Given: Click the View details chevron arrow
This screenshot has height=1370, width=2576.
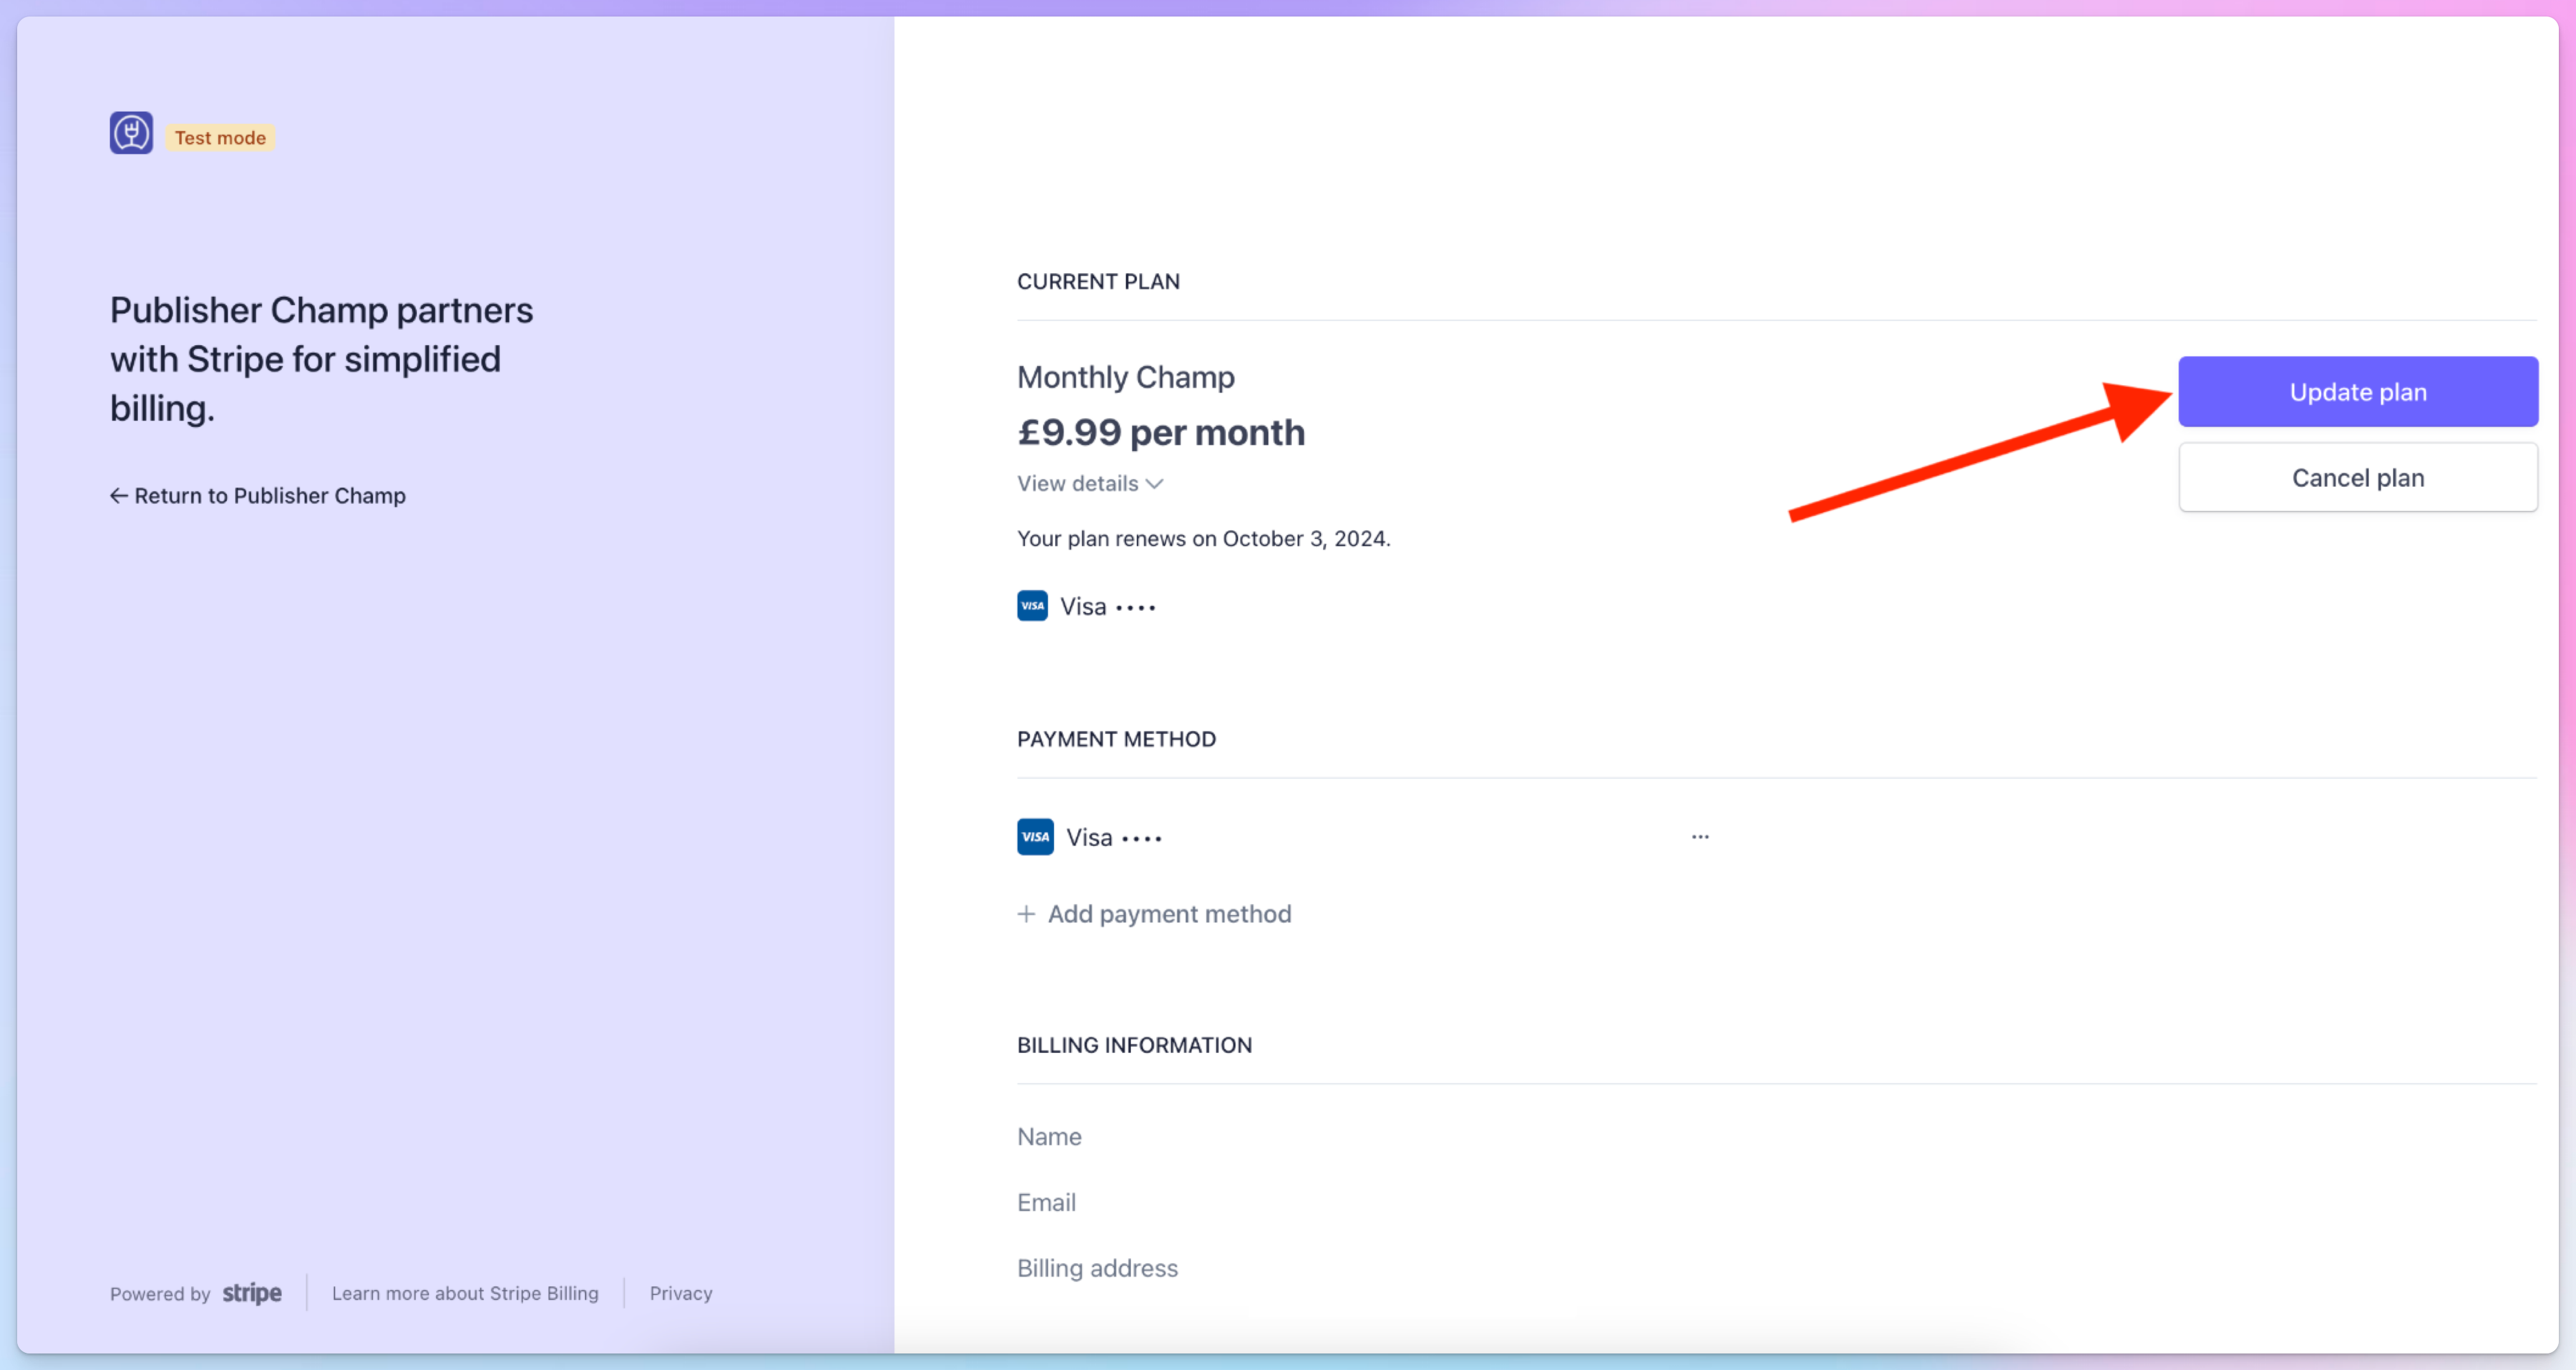Looking at the screenshot, I should click(1155, 484).
